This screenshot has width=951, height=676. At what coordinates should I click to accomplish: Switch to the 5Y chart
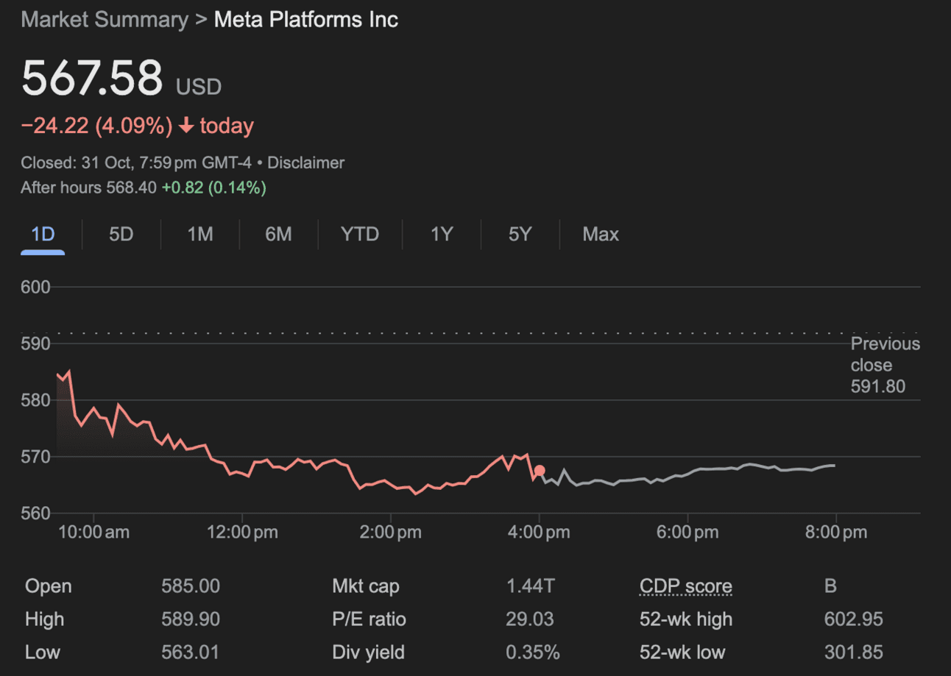[520, 235]
